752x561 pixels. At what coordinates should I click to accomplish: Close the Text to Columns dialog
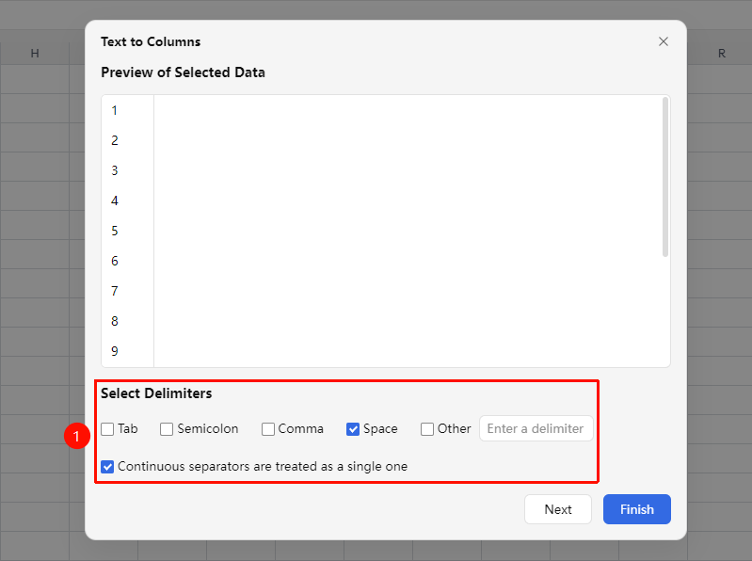click(x=664, y=41)
